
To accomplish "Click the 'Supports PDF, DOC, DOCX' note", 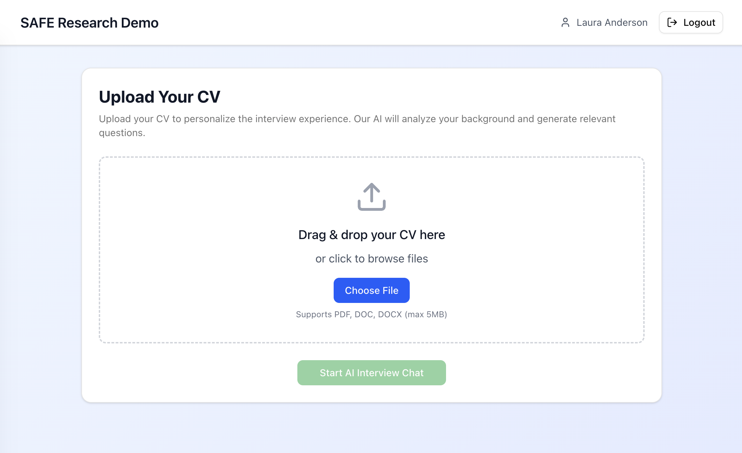I will coord(371,314).
